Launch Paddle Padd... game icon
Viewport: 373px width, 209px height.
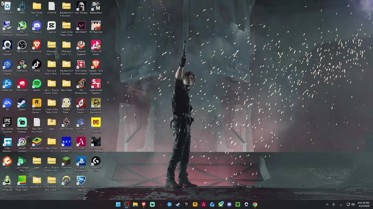(66, 106)
